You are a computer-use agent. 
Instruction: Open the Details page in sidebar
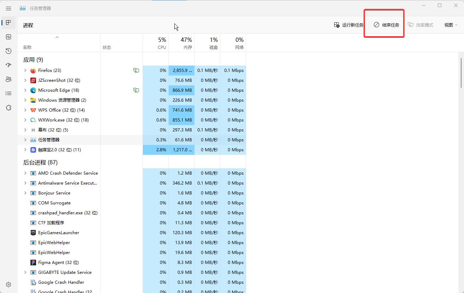[x=8, y=94]
